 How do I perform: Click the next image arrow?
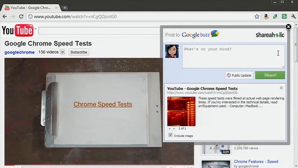tap(174, 129)
